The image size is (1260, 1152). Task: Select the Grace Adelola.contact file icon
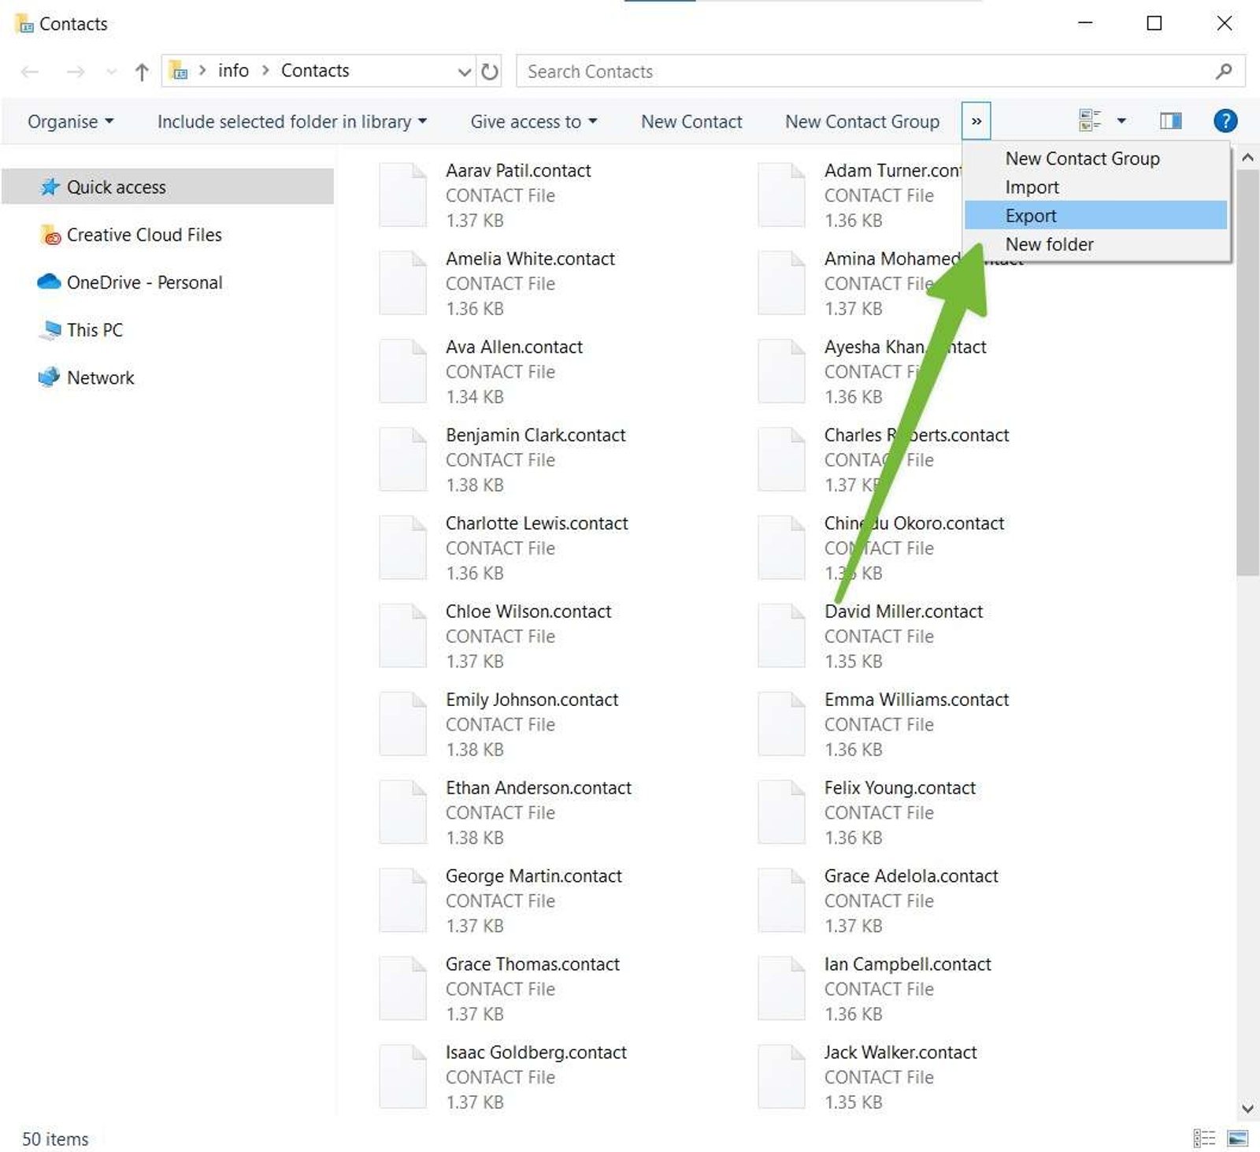click(782, 901)
